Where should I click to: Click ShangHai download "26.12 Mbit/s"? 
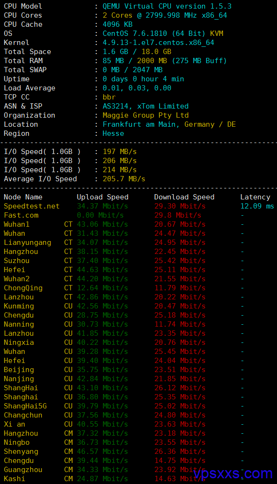[x=180, y=388]
